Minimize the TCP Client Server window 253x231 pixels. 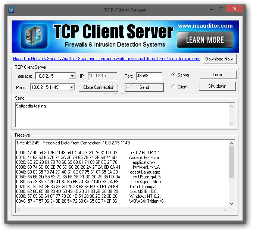point(211,9)
